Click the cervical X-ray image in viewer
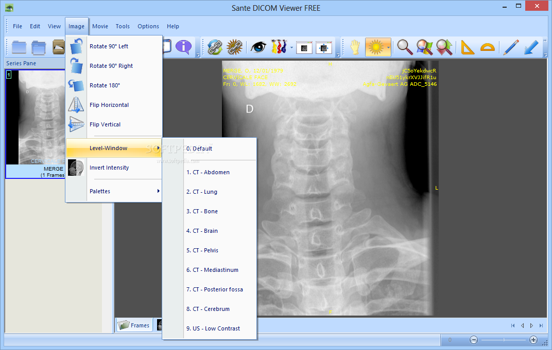Image resolution: width=552 pixels, height=350 pixels. (x=329, y=188)
